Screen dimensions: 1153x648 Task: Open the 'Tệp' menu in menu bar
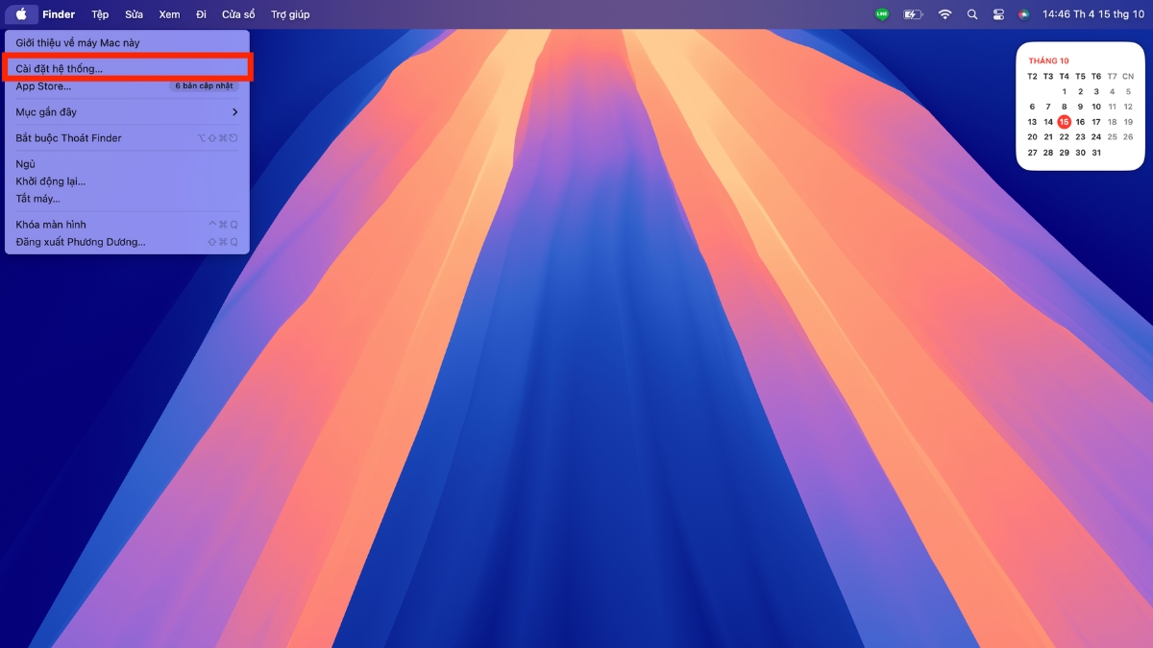tap(100, 14)
